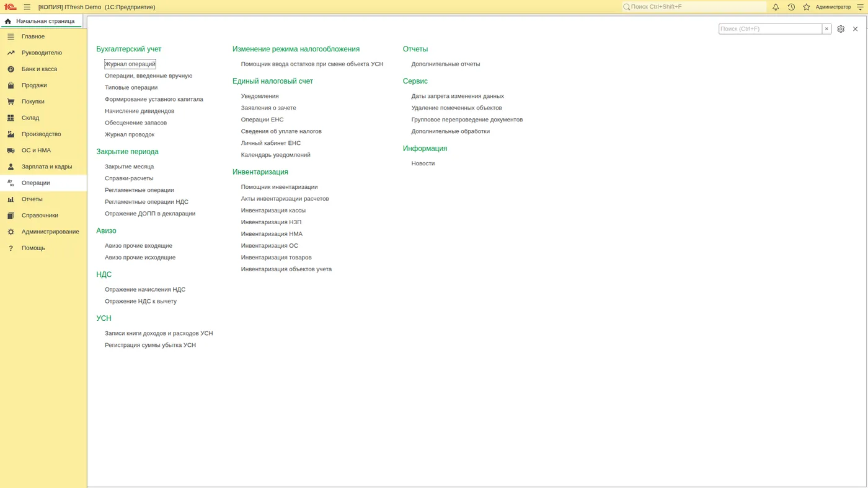The width and height of the screenshot is (868, 488).
Task: Open service settings lines icon at top right
Action: [860, 7]
